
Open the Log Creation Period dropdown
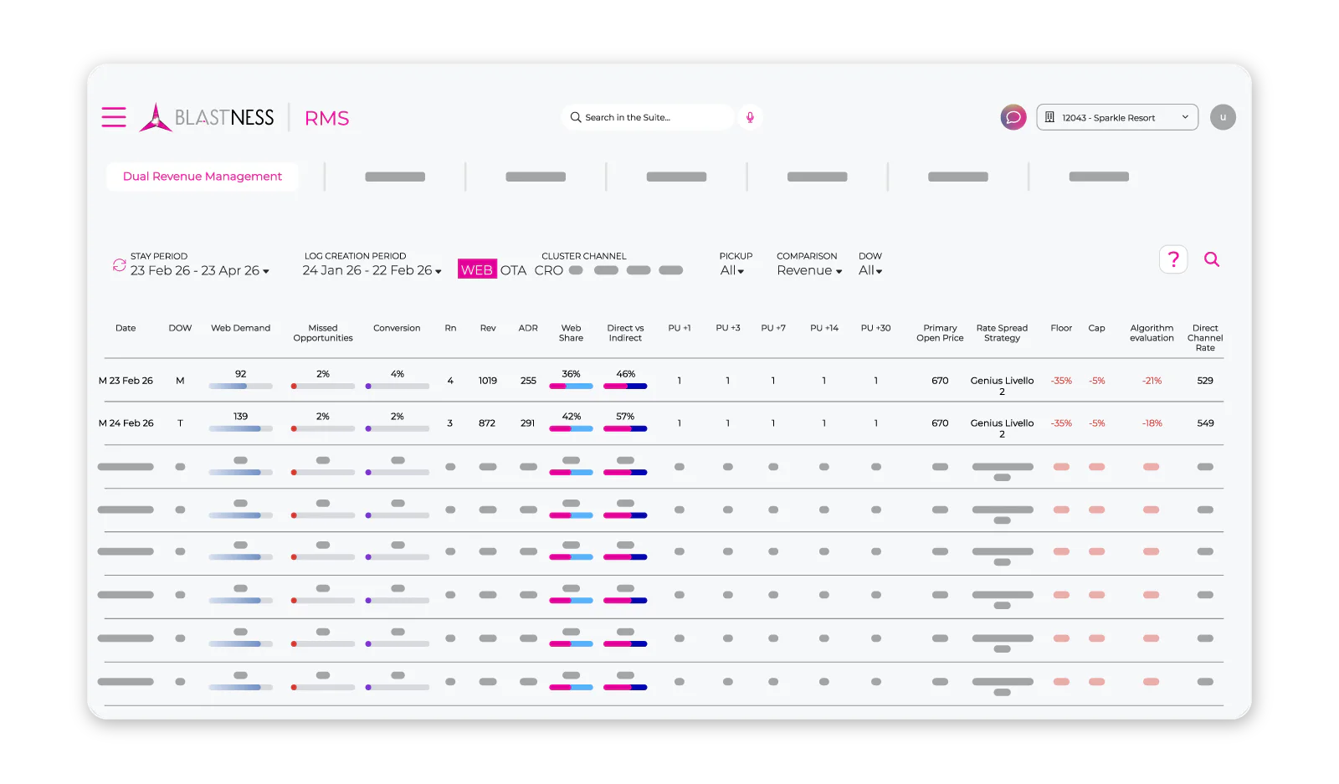click(x=372, y=270)
